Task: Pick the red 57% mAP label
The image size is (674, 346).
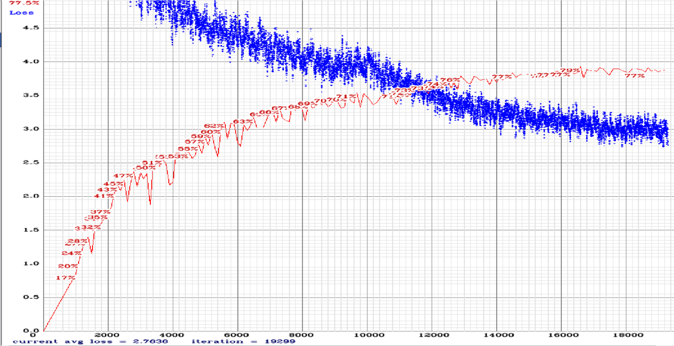Action: (194, 142)
